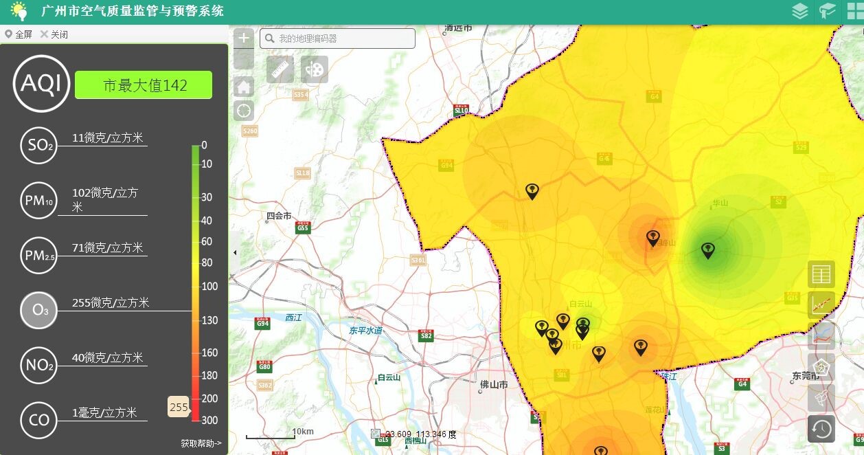
Task: Select the PM10 pollutant circle
Action: [x=39, y=200]
